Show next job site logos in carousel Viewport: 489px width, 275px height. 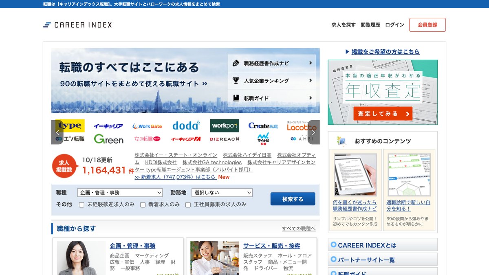(x=314, y=132)
